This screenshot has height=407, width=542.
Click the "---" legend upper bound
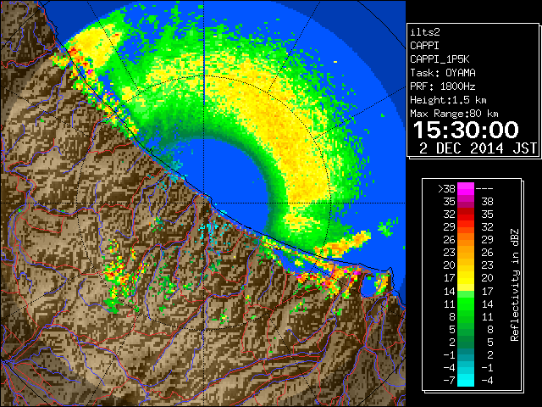coord(484,188)
